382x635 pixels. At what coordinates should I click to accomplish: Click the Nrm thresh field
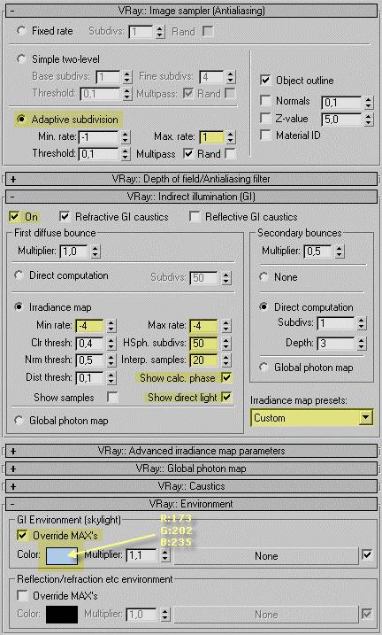(89, 360)
